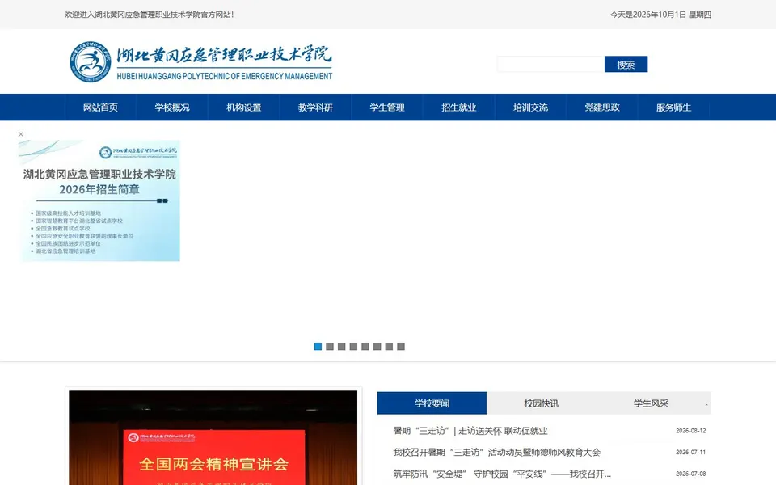The width and height of the screenshot is (776, 485).
Task: Open the 学生管理 navigation menu
Action: pyautogui.click(x=387, y=108)
